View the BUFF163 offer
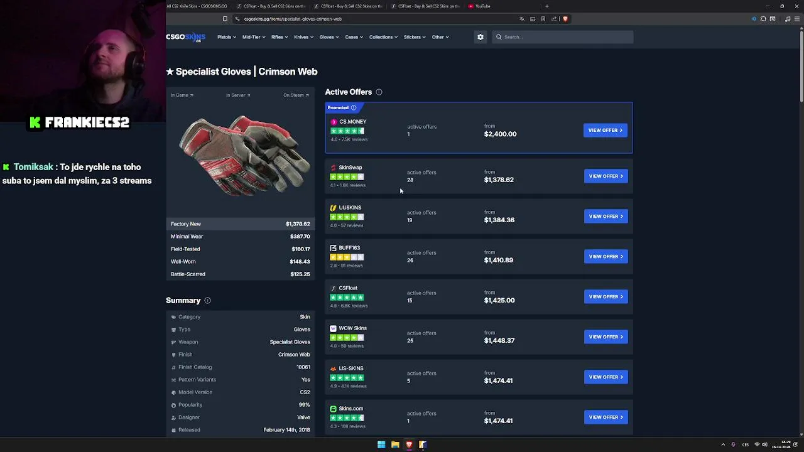804x452 pixels. click(x=606, y=257)
